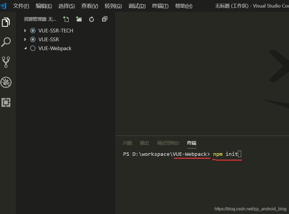This screenshot has width=289, height=214.
Task: Click the circle icon beside VUE-Webpack
Action: pos(33,48)
